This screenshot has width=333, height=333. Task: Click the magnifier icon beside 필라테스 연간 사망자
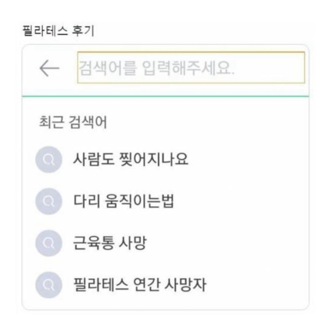click(48, 285)
